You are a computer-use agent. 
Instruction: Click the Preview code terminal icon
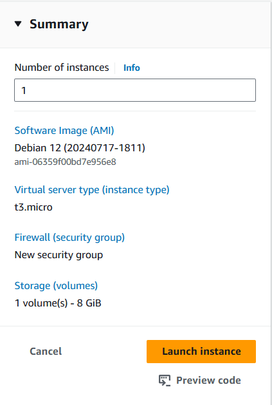pos(165,381)
